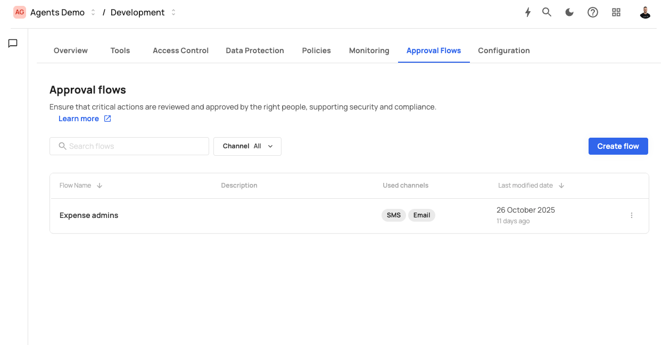Expand the Development environment switcher

[173, 12]
